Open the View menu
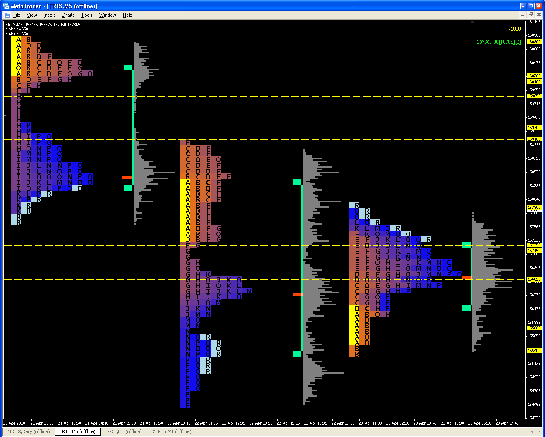 click(32, 15)
